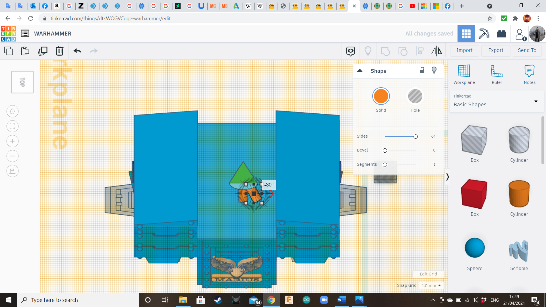Click the Import button

coord(464,50)
